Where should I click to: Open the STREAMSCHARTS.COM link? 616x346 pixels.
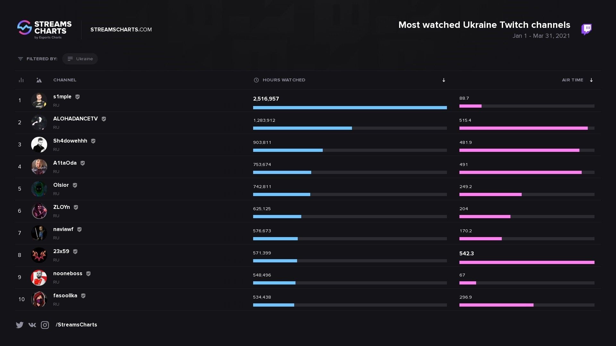121,29
